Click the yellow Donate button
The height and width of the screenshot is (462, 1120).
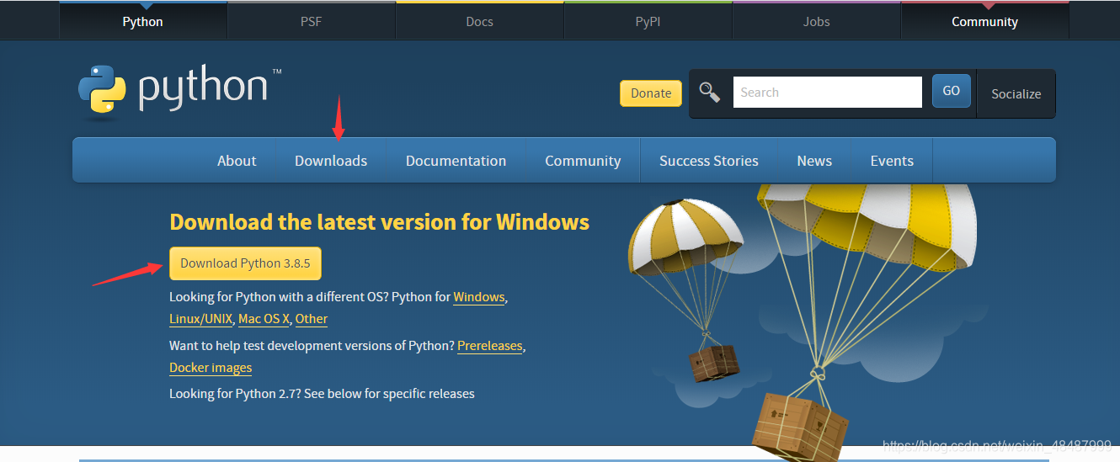(x=651, y=93)
